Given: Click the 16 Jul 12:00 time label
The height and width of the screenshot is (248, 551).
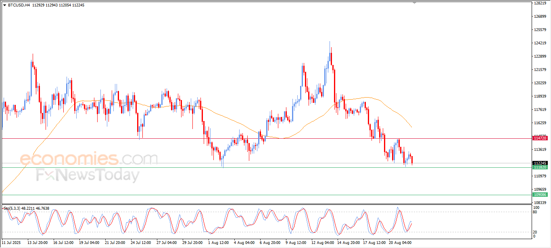Looking at the screenshot, I should (x=64, y=243).
